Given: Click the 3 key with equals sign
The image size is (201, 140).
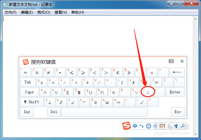Looking at the screenshot, I should point(60,72).
